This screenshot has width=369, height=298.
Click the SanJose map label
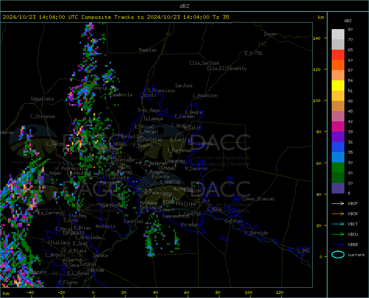pyautogui.click(x=184, y=86)
